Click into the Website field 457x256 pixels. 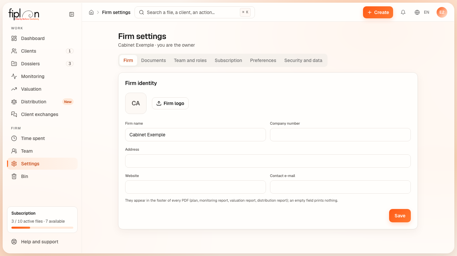[195, 187]
